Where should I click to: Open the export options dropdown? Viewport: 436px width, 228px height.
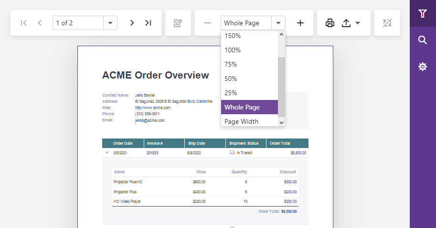click(x=351, y=23)
